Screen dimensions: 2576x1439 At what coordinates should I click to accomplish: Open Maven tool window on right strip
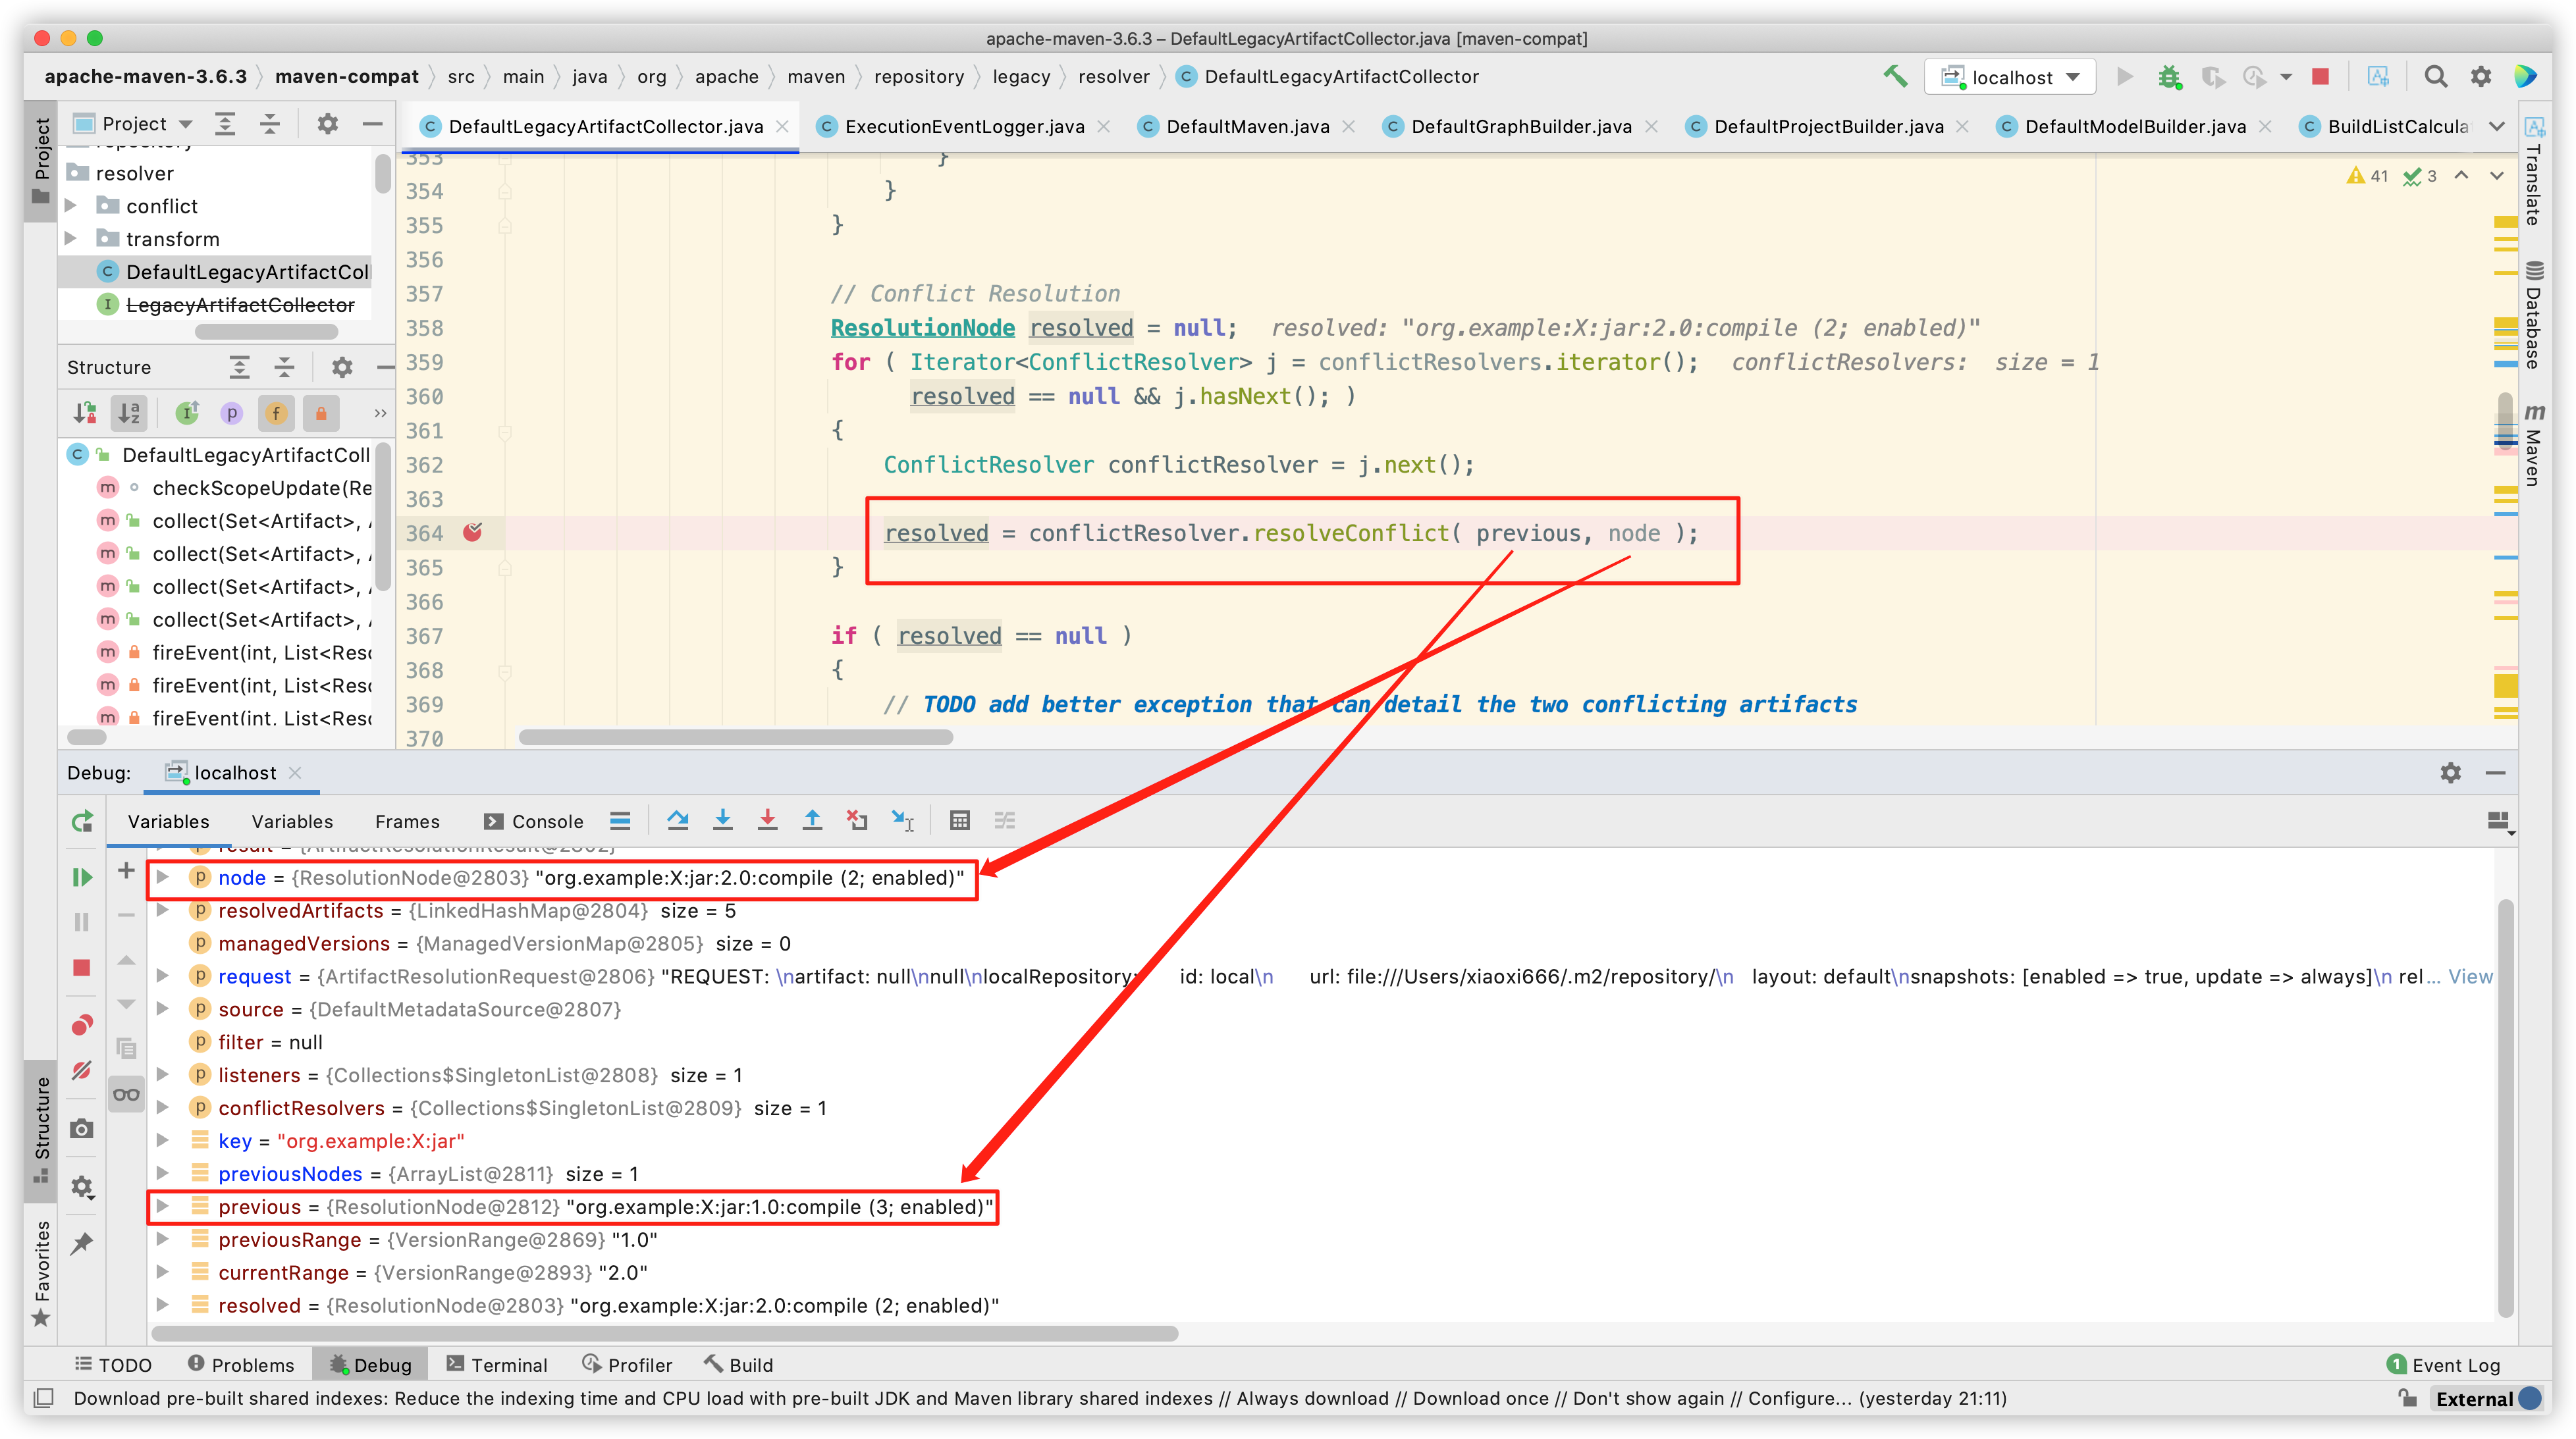coord(2535,445)
